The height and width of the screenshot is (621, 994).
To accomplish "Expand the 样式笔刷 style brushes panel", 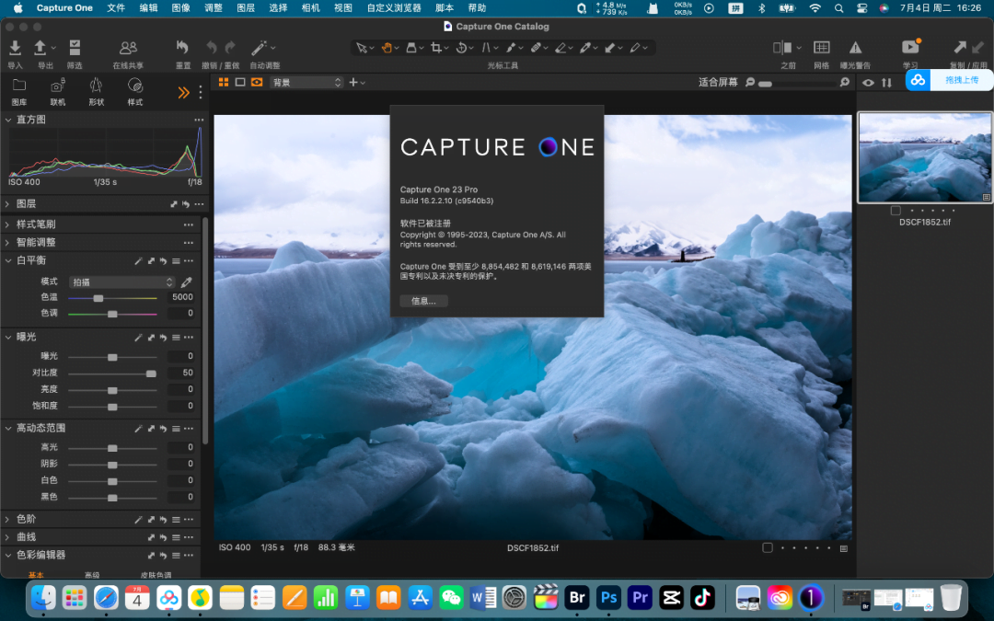I will pyautogui.click(x=8, y=224).
